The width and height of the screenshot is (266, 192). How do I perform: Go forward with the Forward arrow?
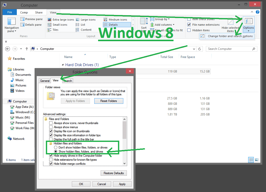click(x=15, y=49)
